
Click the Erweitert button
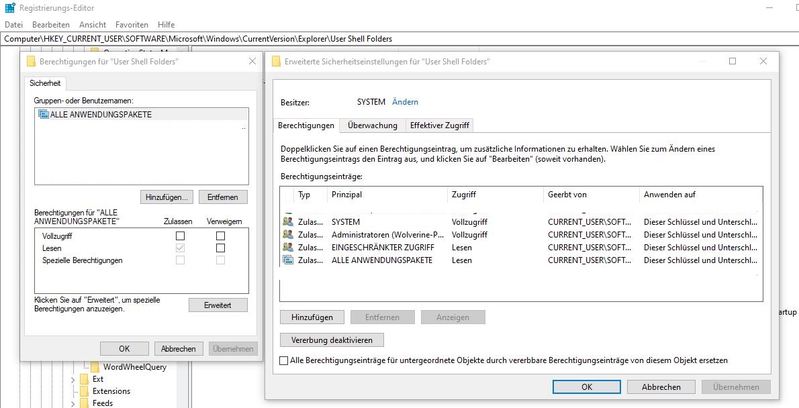[x=218, y=305]
